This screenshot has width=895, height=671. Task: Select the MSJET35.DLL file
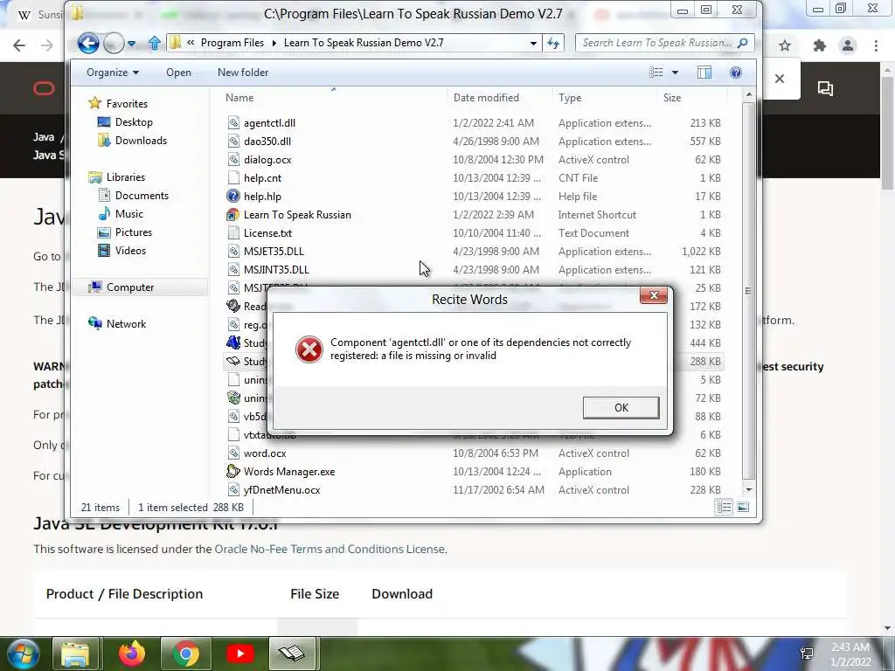(x=274, y=251)
